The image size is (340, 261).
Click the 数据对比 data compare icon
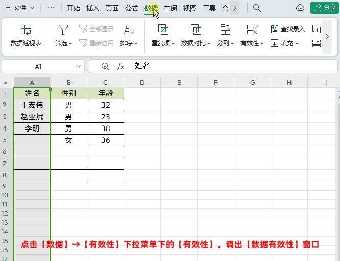196,30
